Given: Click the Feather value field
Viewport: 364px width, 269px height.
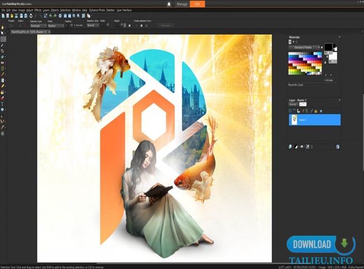Looking at the screenshot, I should point(68,25).
